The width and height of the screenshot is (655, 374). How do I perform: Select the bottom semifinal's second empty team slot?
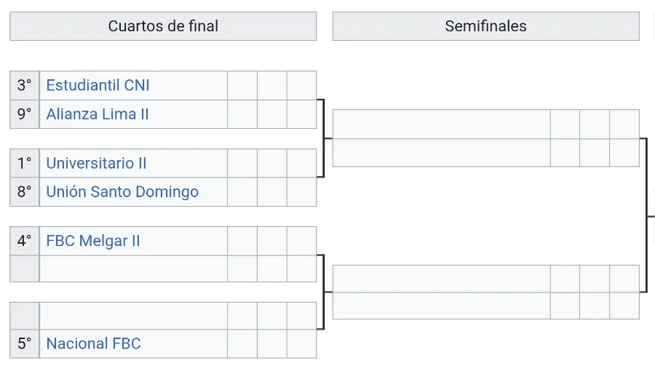coord(441,306)
